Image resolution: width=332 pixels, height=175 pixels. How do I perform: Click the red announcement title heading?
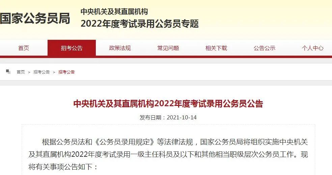coord(168,104)
